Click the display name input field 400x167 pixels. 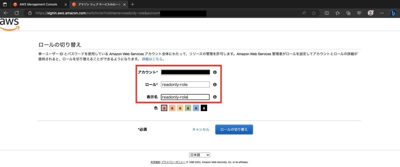click(185, 97)
